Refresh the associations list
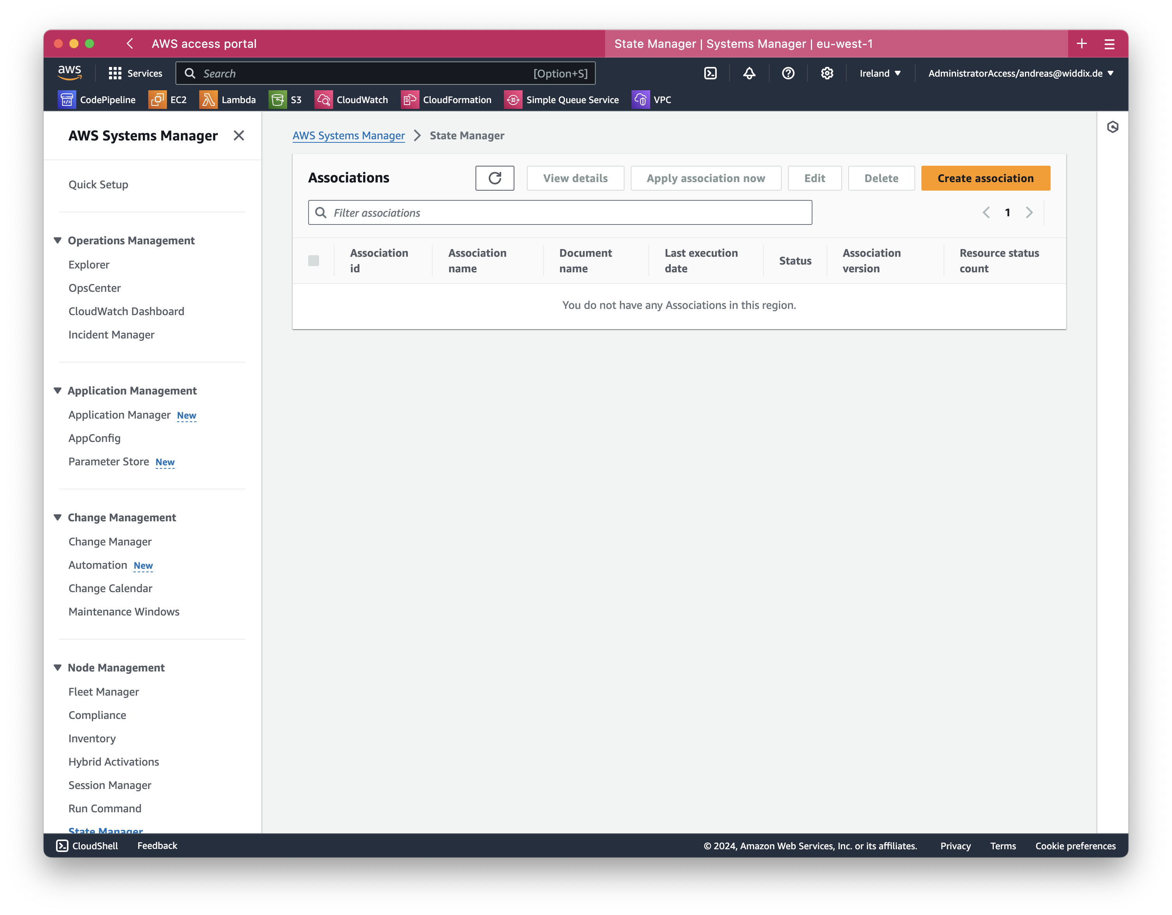The height and width of the screenshot is (915, 1172). click(494, 178)
